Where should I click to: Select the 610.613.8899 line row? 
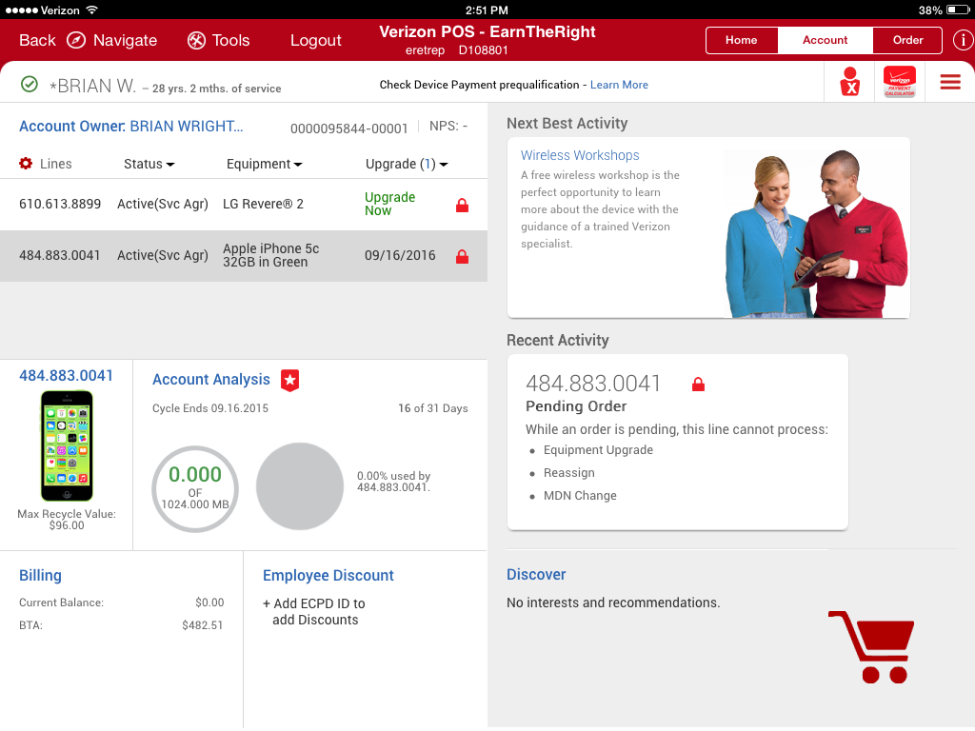tap(244, 205)
